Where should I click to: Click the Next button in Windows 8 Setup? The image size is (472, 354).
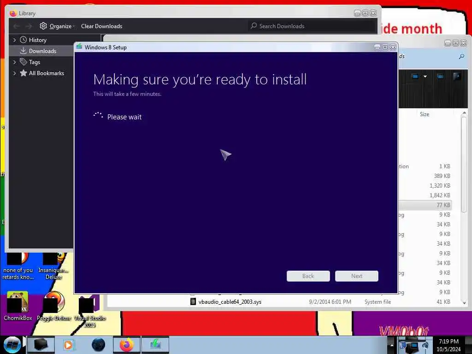[356, 276]
